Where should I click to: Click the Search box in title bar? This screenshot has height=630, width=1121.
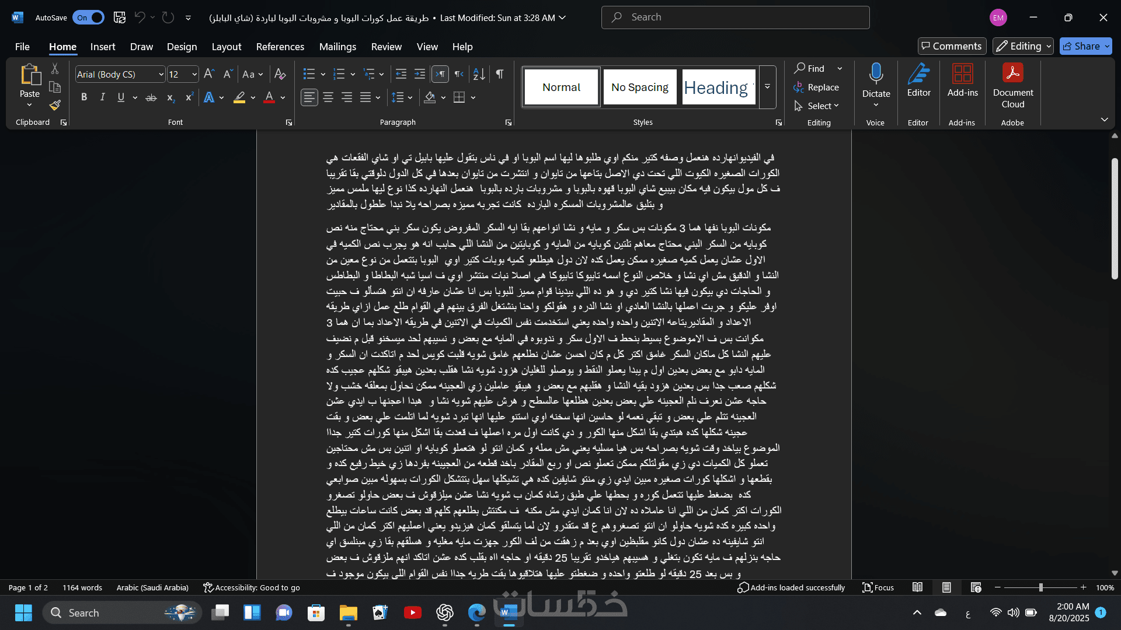point(735,17)
